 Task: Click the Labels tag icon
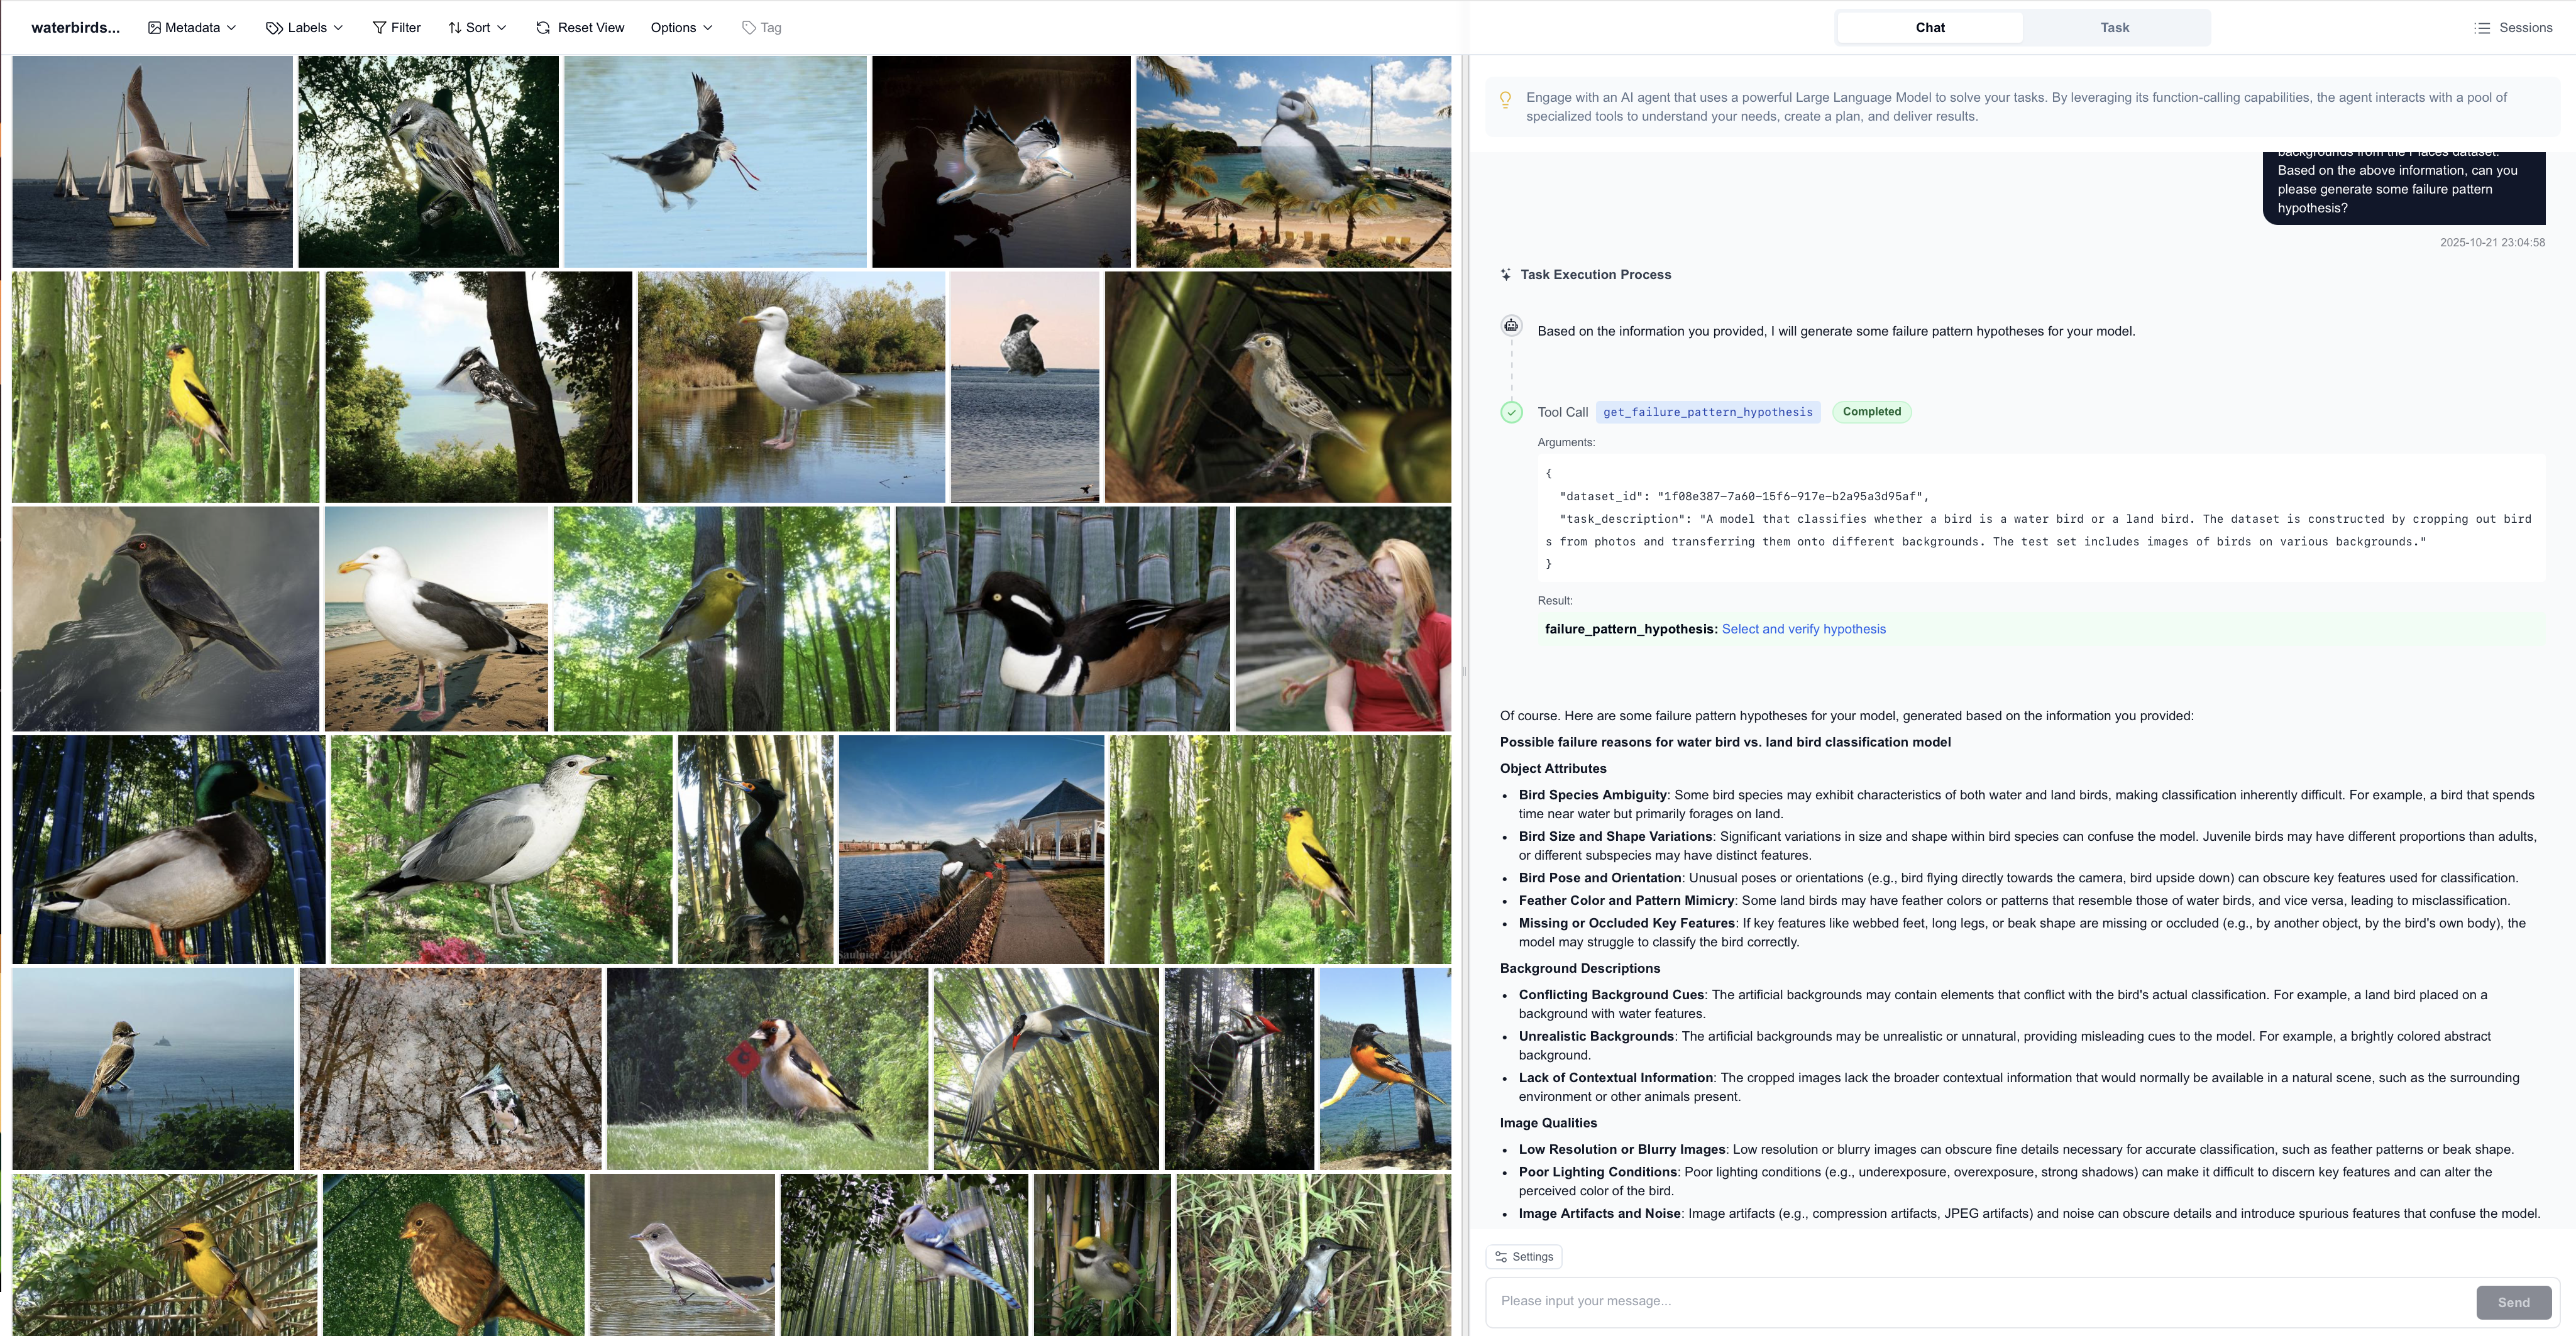point(274,28)
